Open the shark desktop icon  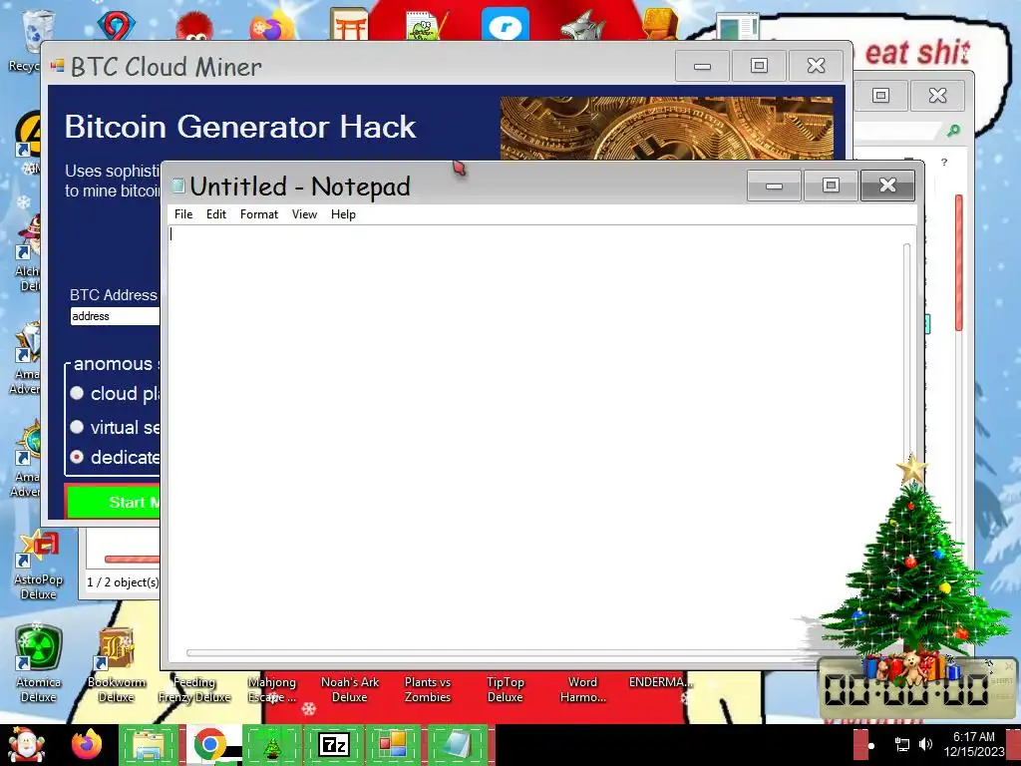pyautogui.click(x=583, y=26)
